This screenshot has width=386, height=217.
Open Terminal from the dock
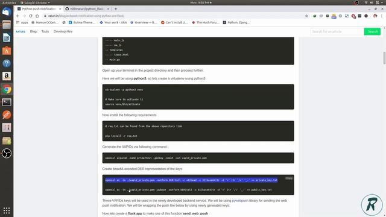click(x=7, y=102)
